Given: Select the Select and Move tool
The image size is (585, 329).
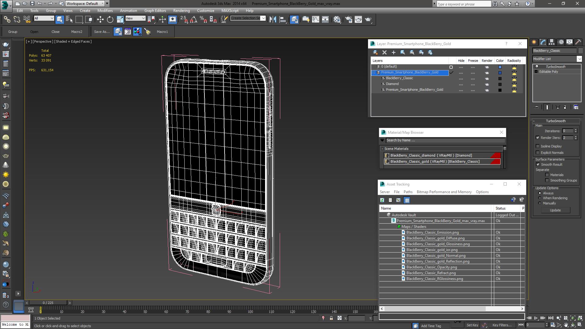Looking at the screenshot, I should 100,19.
